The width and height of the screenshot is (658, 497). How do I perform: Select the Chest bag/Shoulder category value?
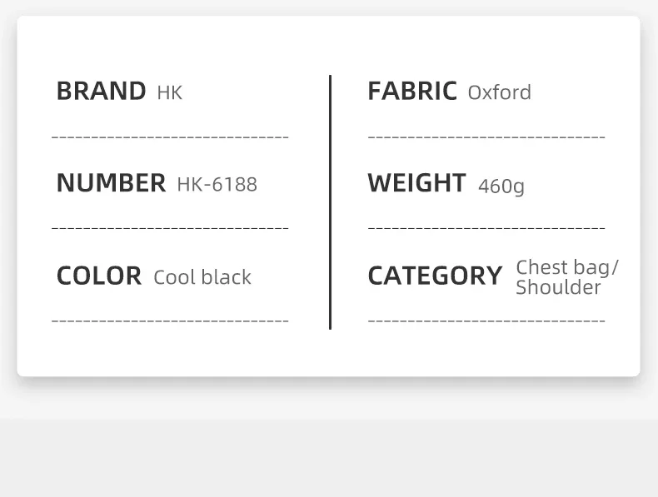[566, 277]
